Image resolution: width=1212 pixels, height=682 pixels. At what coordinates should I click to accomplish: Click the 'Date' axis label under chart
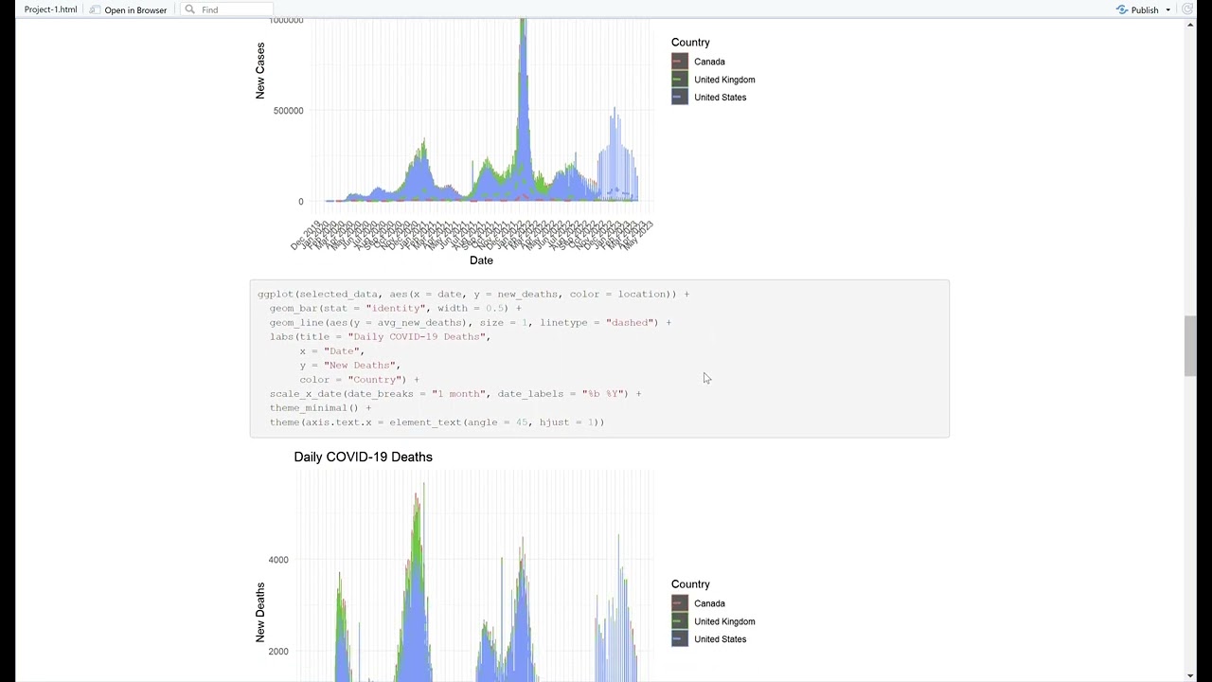pyautogui.click(x=481, y=260)
